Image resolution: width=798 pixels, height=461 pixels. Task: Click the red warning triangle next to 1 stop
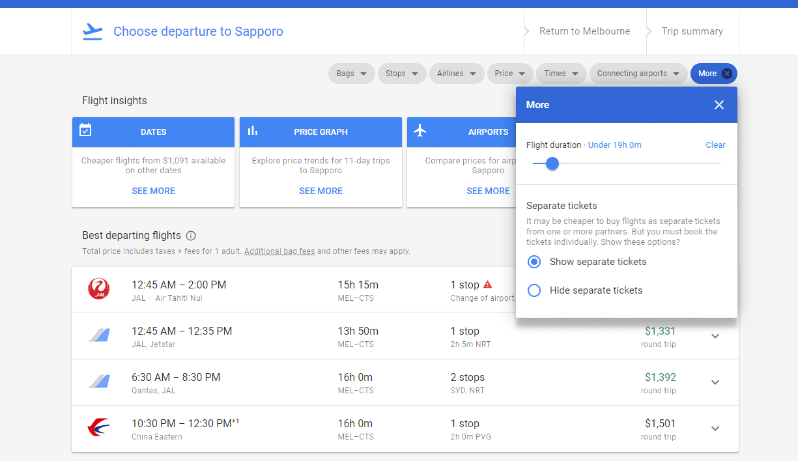[x=487, y=285]
